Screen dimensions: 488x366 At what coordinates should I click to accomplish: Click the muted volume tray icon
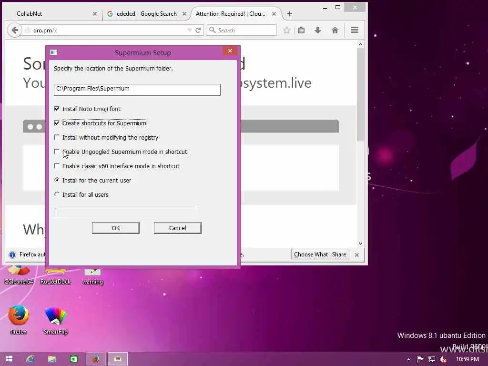pos(443,359)
